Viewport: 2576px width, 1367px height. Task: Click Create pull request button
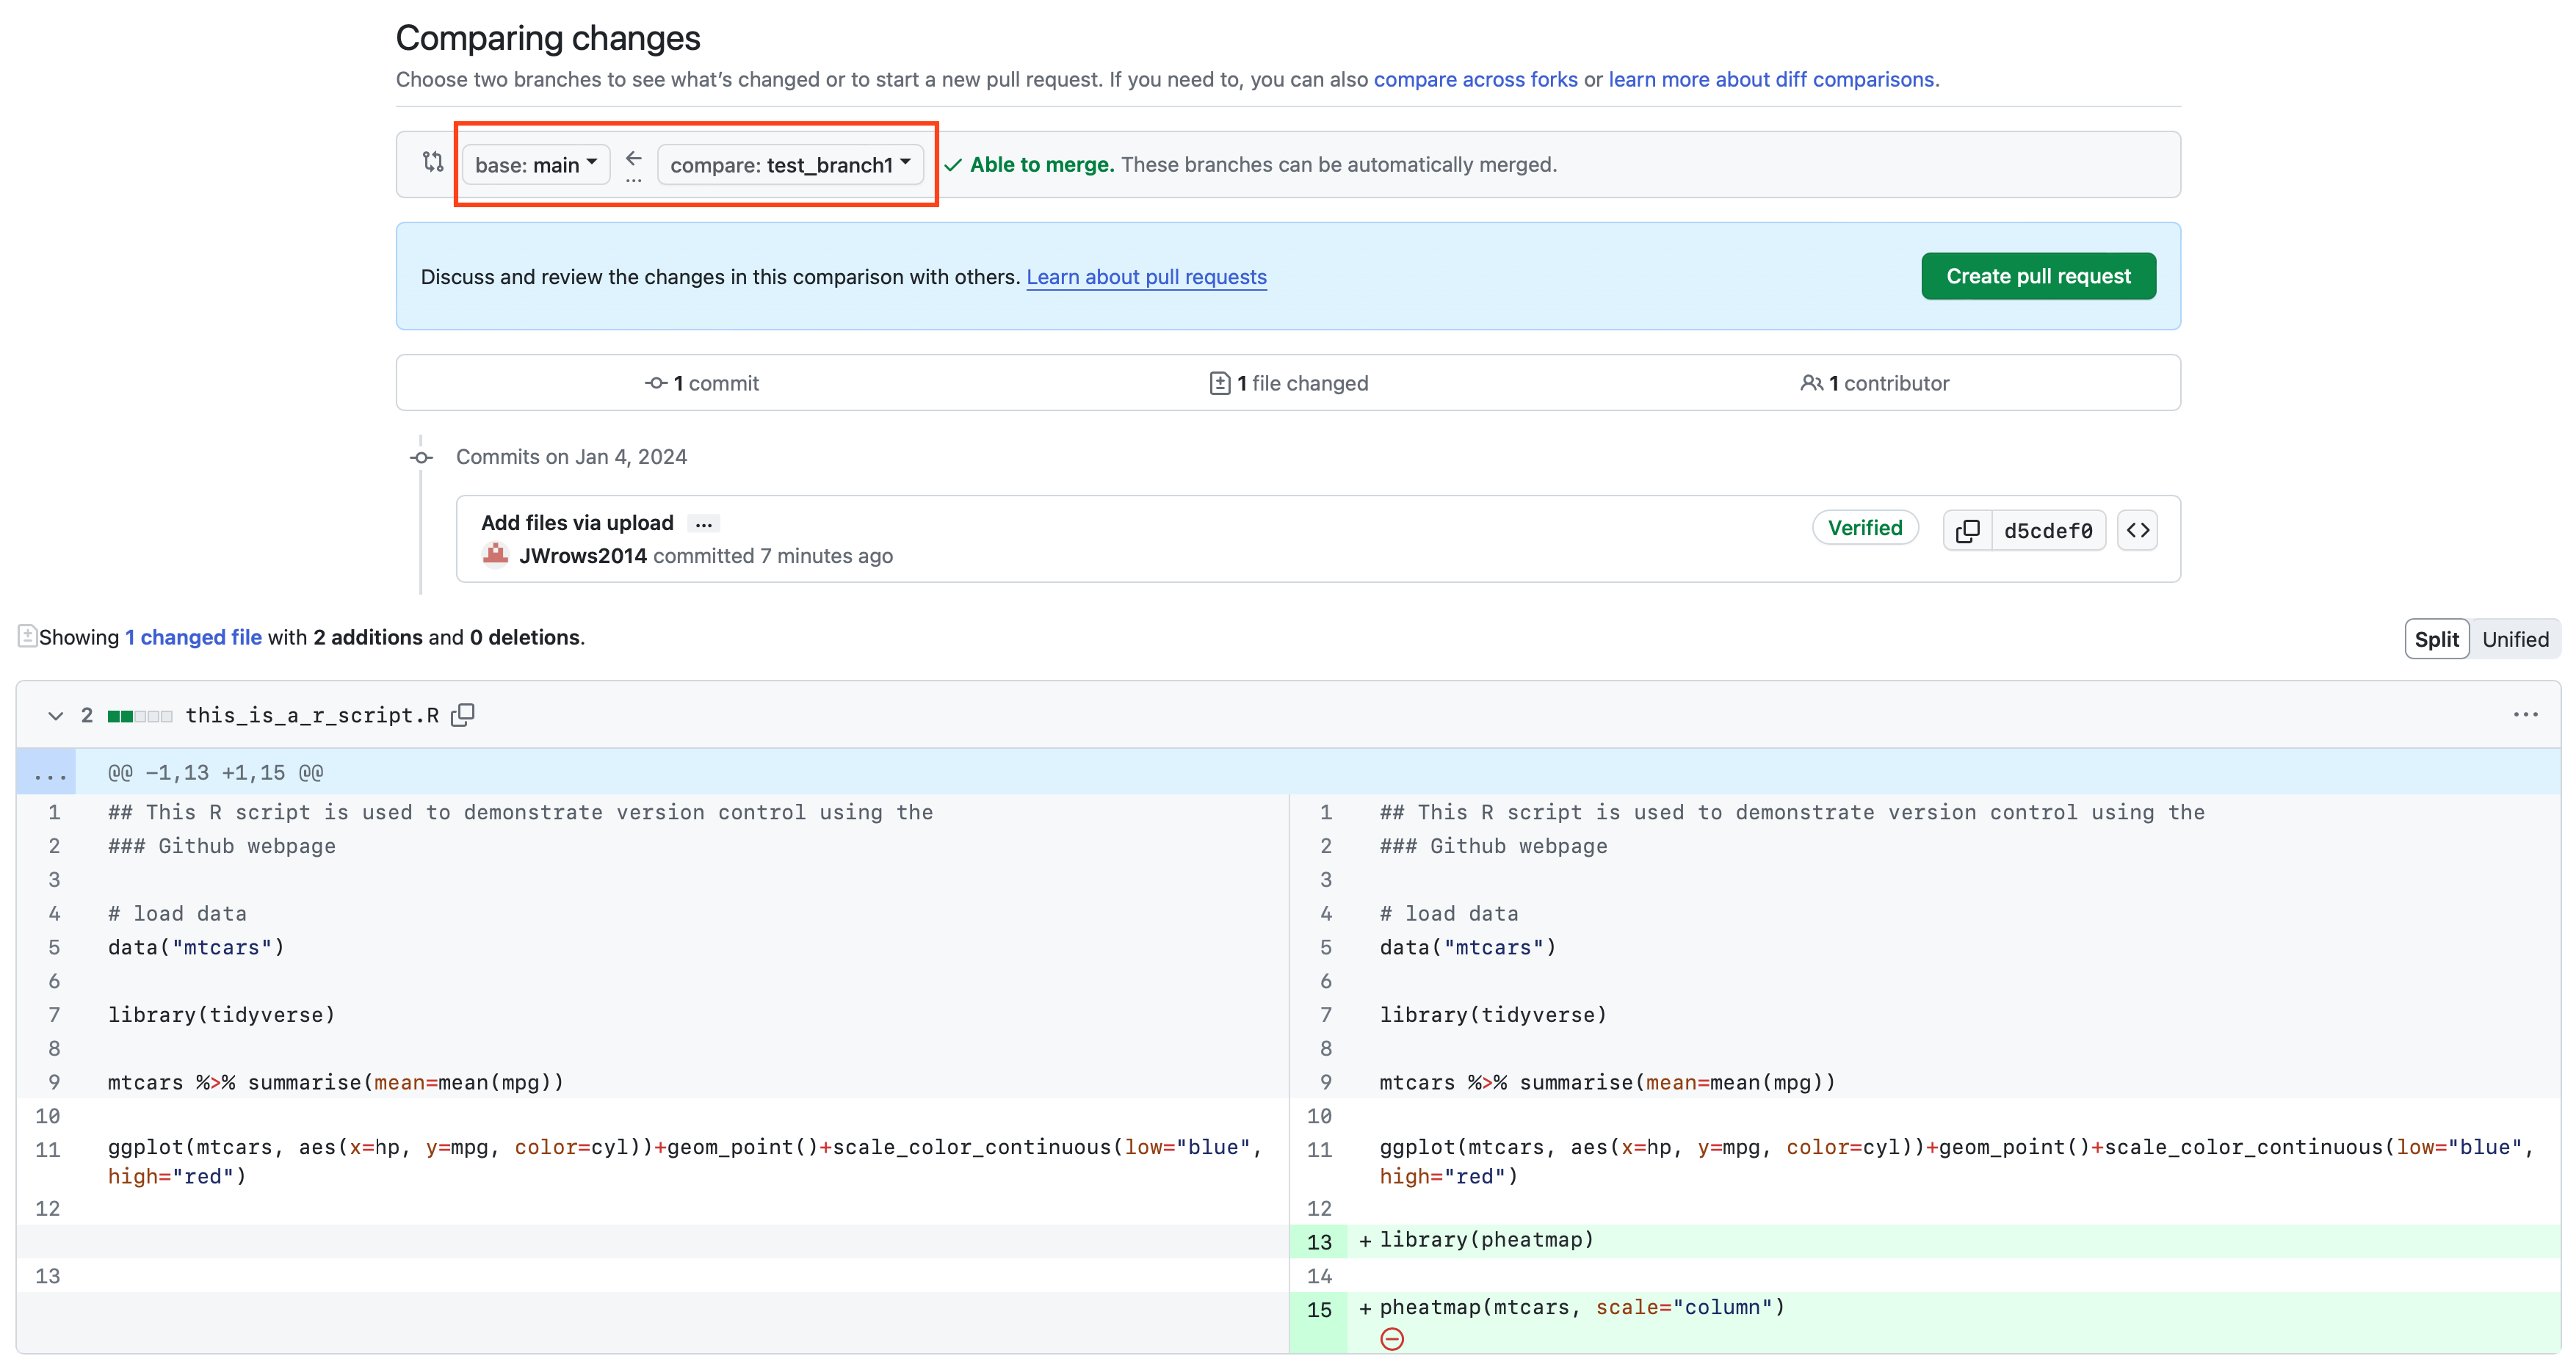(2037, 276)
